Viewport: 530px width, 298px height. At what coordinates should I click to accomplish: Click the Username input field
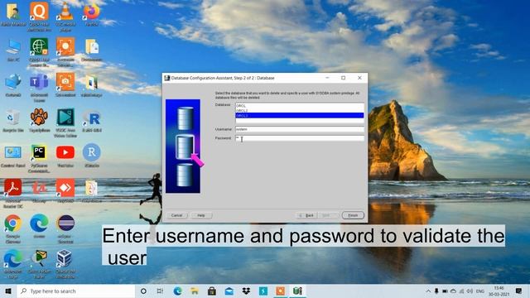(300, 129)
